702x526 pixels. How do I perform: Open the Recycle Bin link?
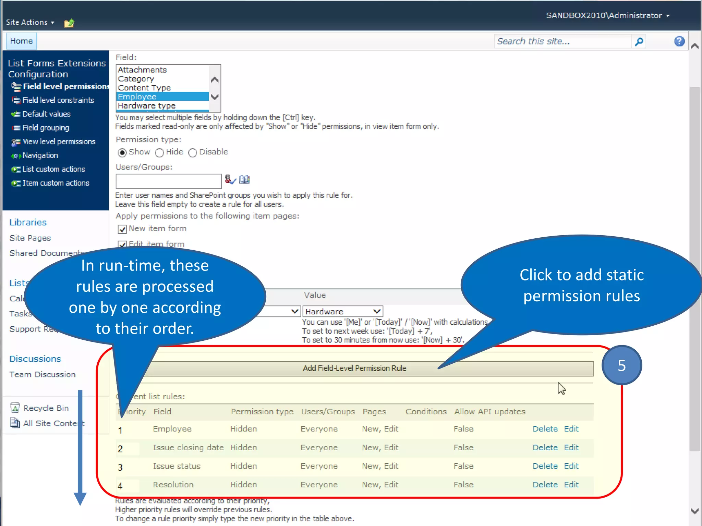(46, 408)
